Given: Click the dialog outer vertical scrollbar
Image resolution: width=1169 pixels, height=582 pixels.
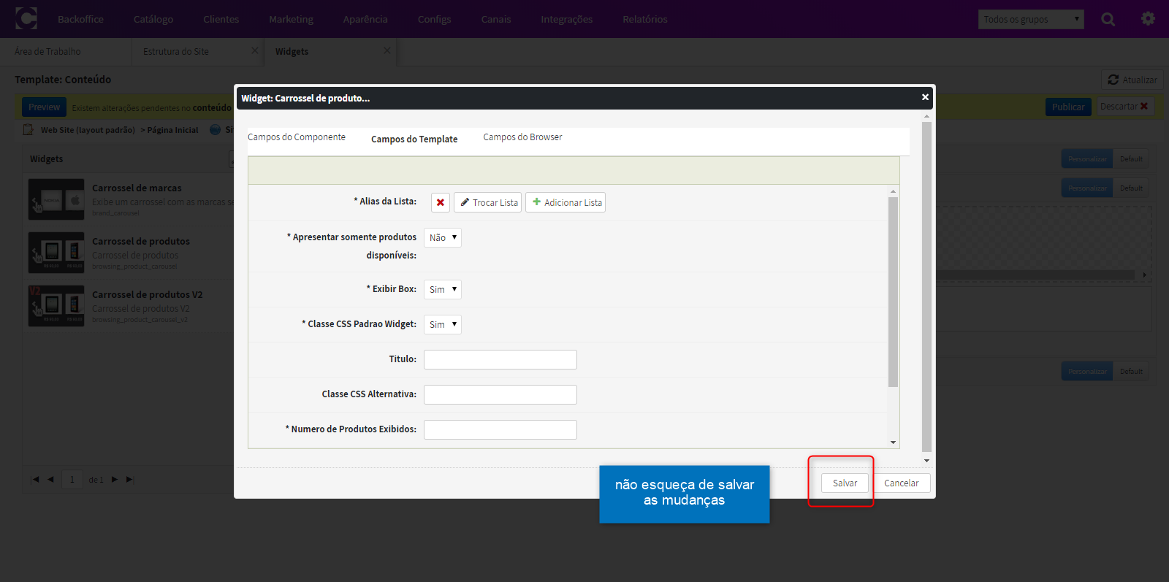Looking at the screenshot, I should [926, 287].
